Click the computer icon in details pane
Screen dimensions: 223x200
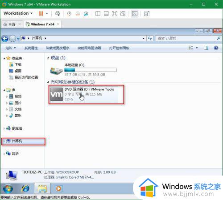click(12, 176)
